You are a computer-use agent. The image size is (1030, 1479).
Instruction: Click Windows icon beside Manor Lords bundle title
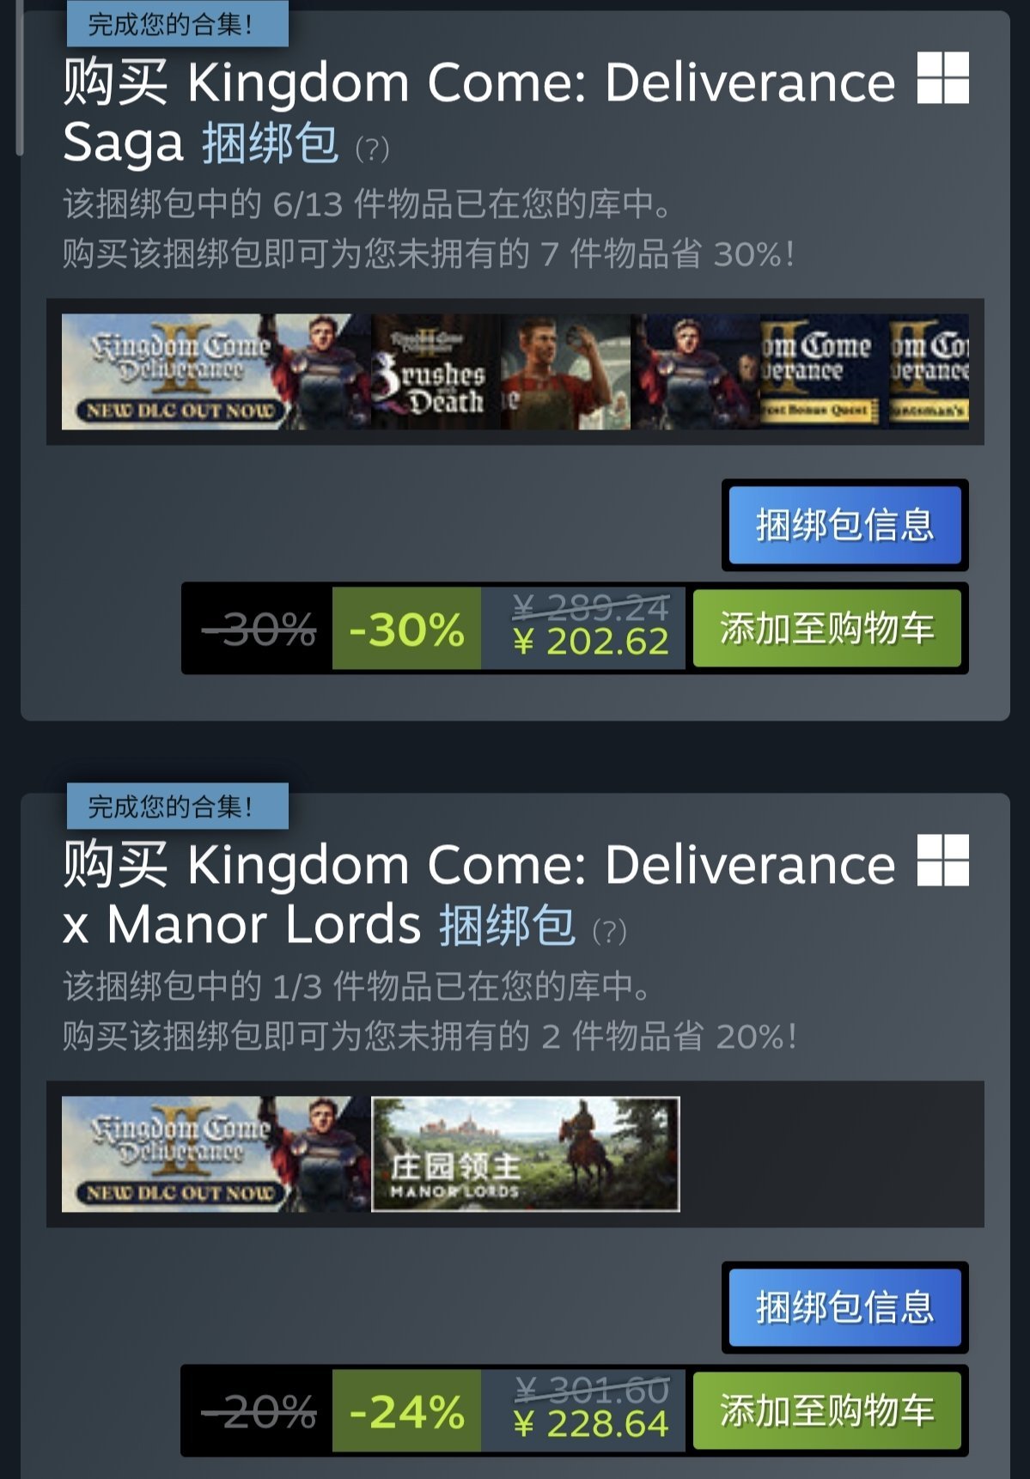click(x=942, y=860)
